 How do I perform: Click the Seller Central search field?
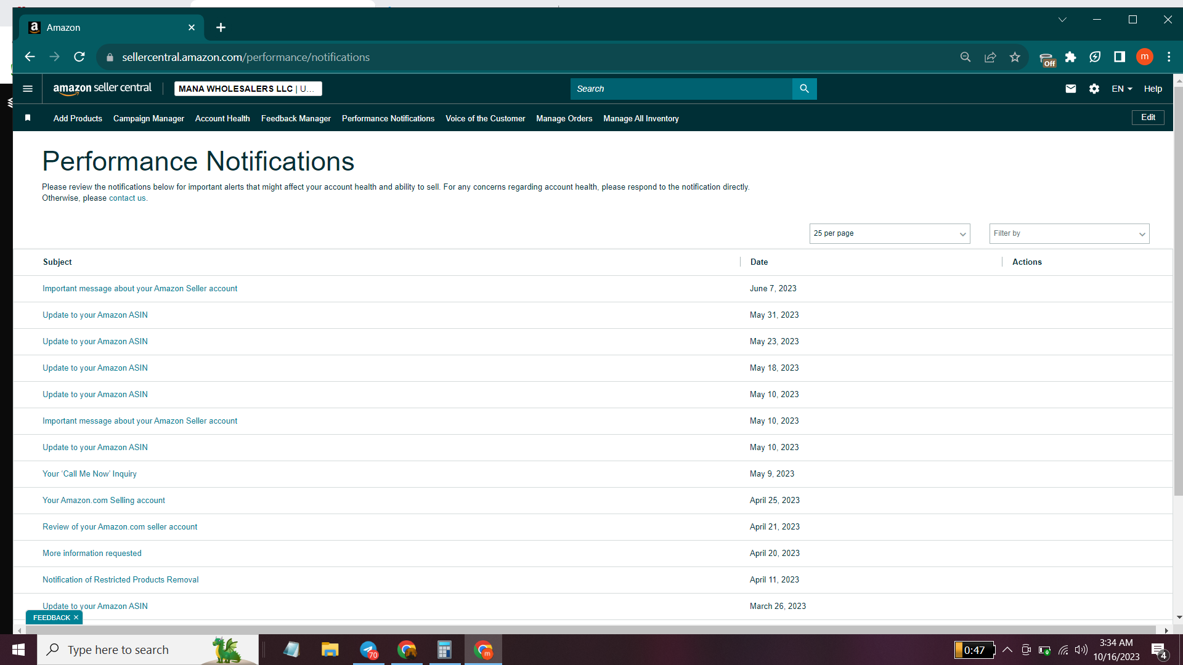pos(681,89)
